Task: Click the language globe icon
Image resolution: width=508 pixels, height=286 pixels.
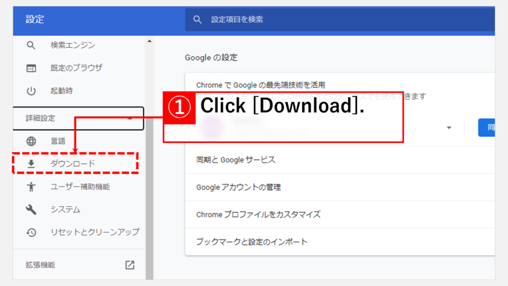Action: click(31, 141)
